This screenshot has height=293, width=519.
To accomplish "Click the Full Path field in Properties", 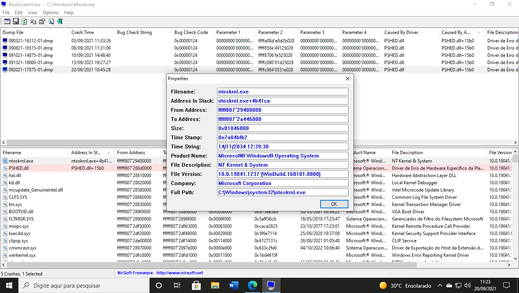I will pyautogui.click(x=282, y=192).
